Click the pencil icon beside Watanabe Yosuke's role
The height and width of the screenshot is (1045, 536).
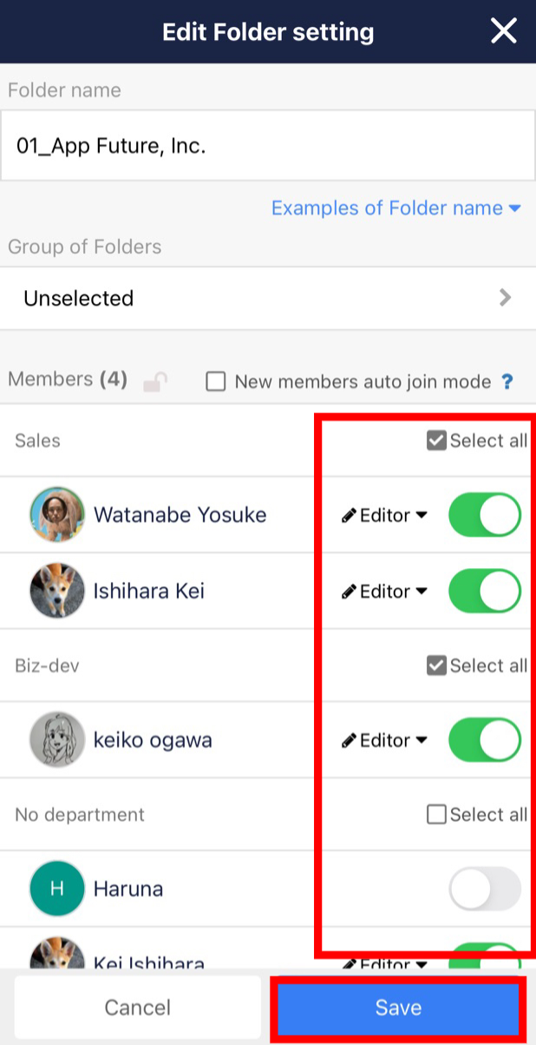click(347, 514)
